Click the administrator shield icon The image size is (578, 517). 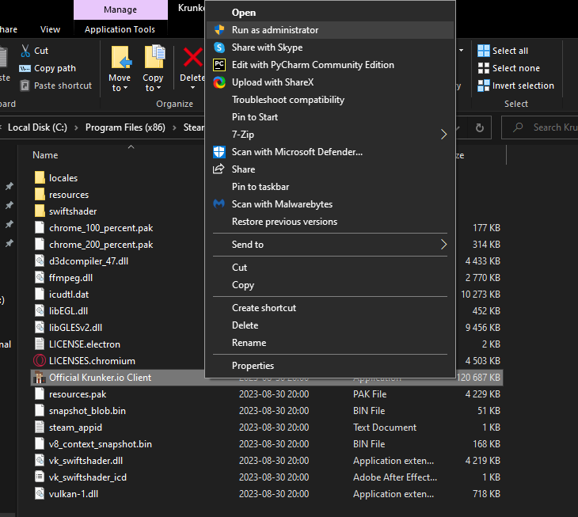[x=219, y=30]
